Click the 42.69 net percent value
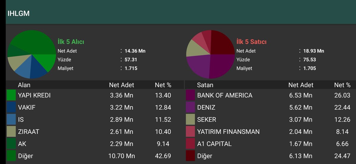356x164 pixels. [x=163, y=156]
